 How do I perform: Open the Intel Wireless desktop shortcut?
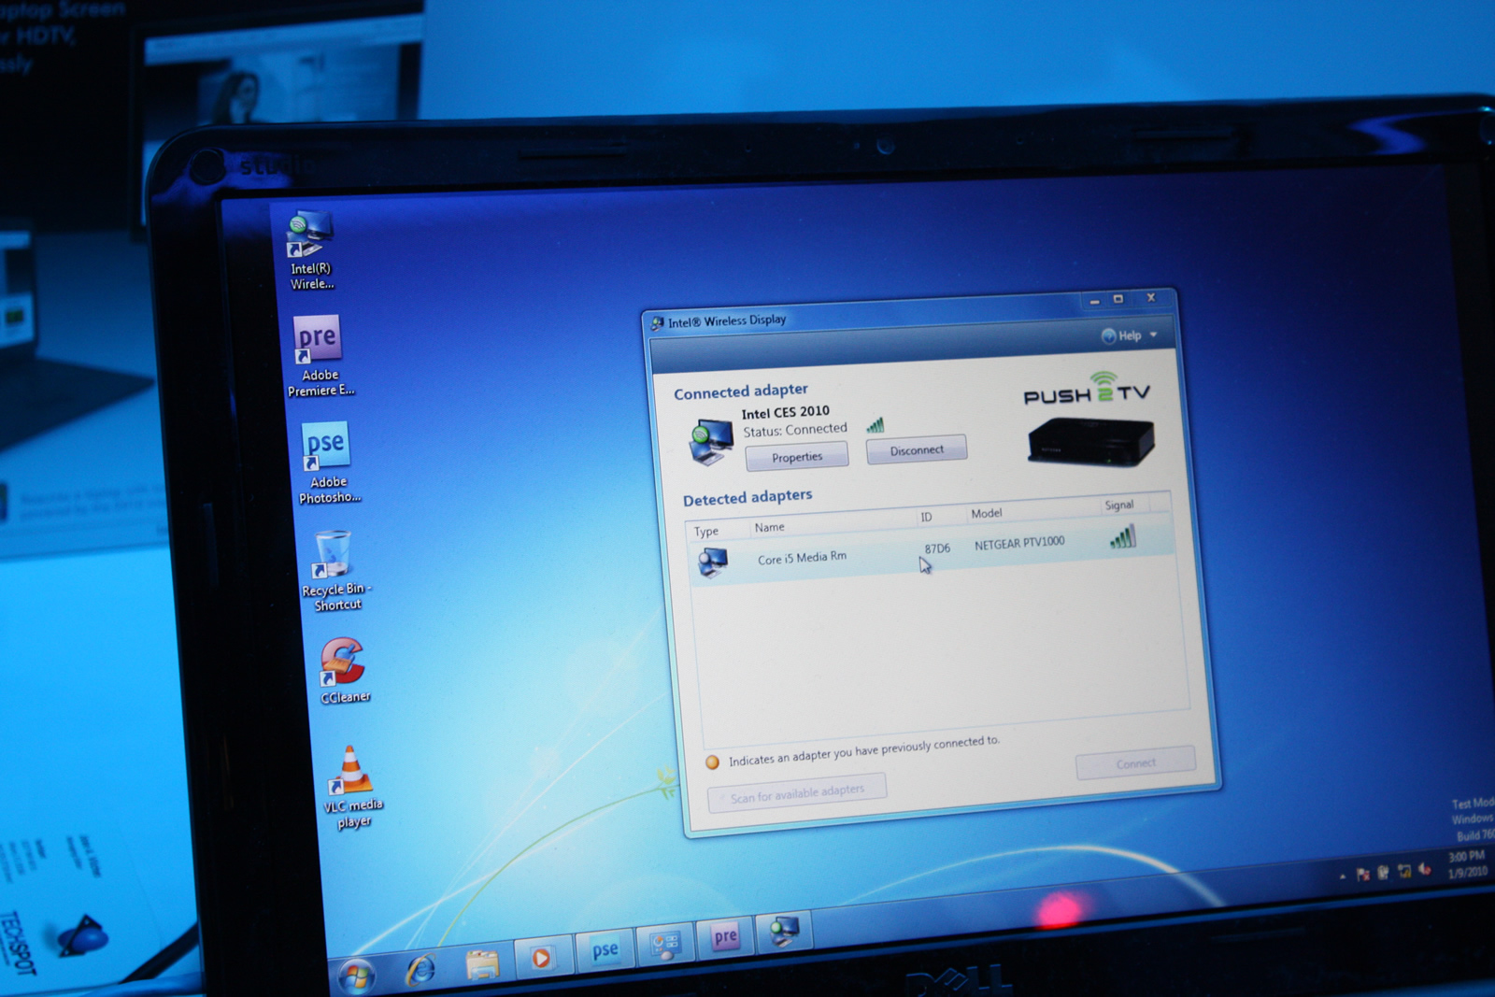click(x=309, y=237)
